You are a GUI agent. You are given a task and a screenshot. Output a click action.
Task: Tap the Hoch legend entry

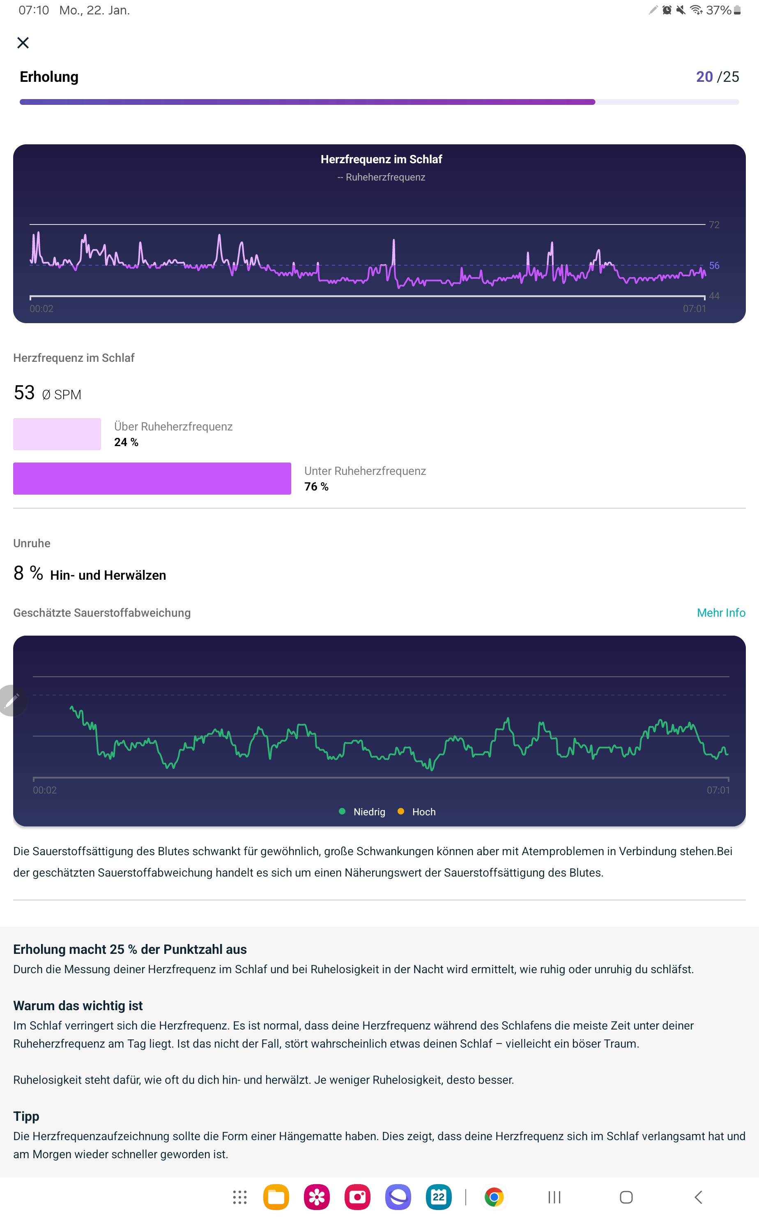pos(417,812)
